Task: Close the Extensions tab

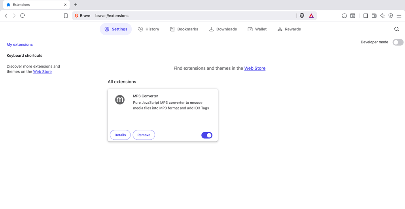Action: (65, 5)
